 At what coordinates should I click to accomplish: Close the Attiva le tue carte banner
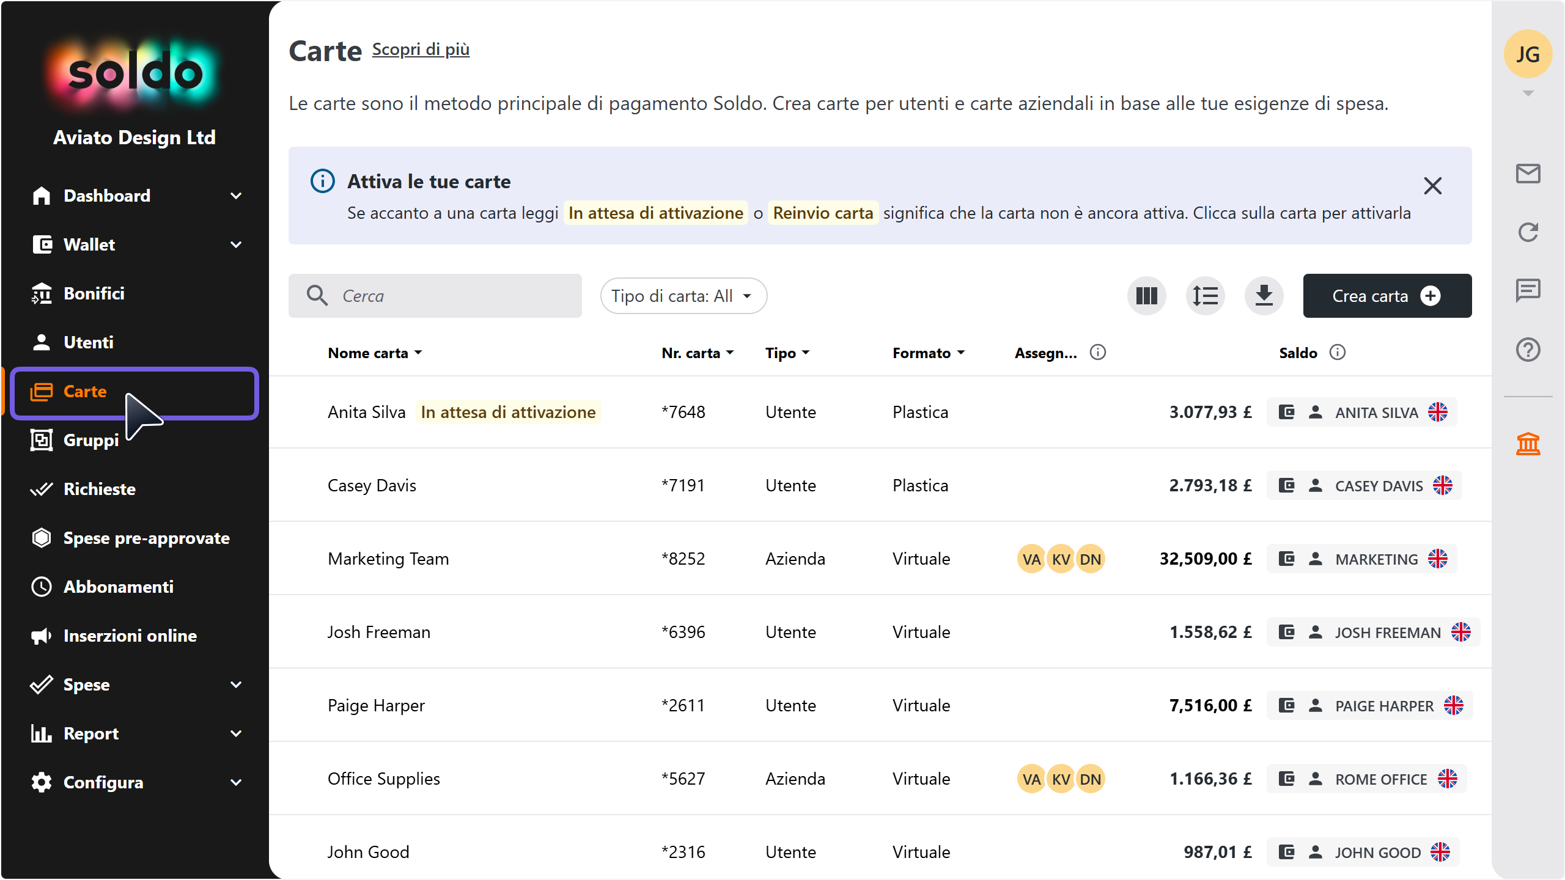1432,185
